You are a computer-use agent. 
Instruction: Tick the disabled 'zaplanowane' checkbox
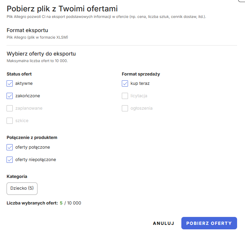tap(10, 108)
